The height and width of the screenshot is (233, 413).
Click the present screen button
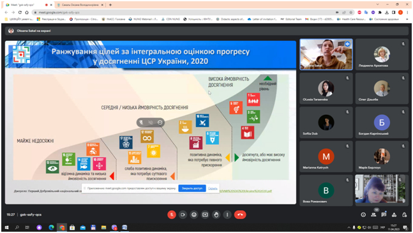[x=205, y=215]
